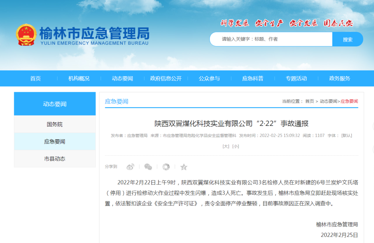Select 市县动态 in the left sidebar
The image size is (374, 243).
55,159
